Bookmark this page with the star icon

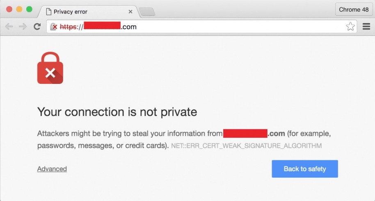point(350,26)
